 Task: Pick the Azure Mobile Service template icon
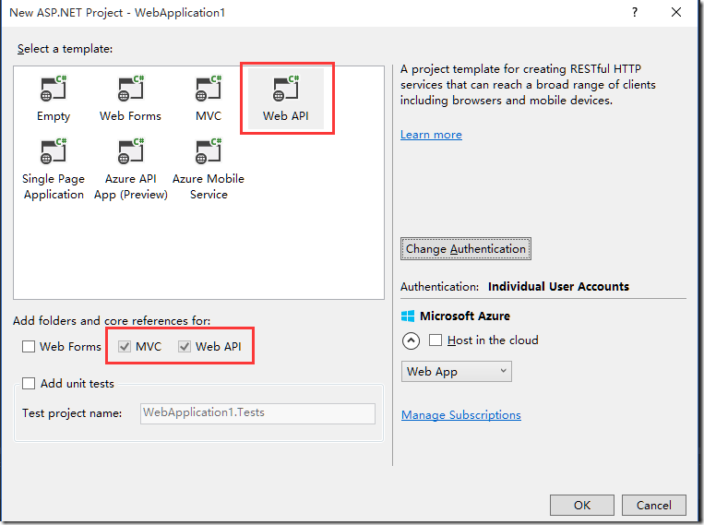coord(209,151)
